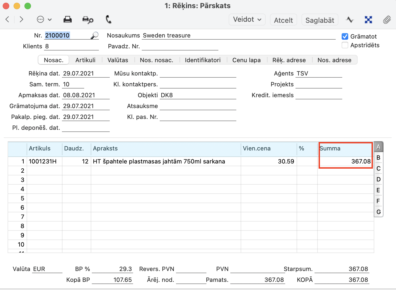Go to previous record with back arrow

[8, 20]
